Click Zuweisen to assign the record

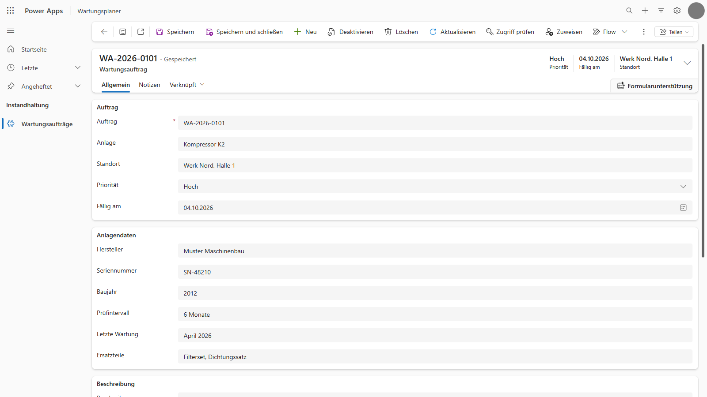[x=564, y=32]
